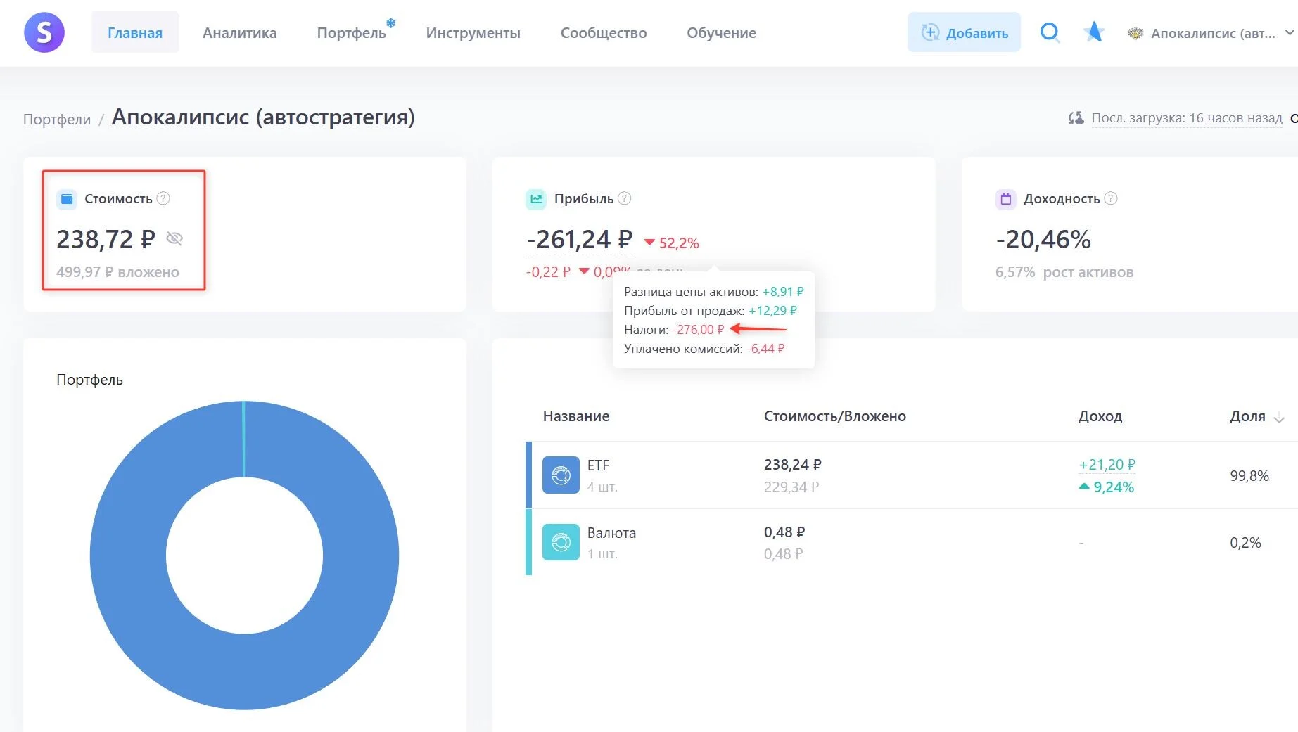Image resolution: width=1298 pixels, height=732 pixels.
Task: Open the Обучение menu item
Action: pyautogui.click(x=721, y=33)
